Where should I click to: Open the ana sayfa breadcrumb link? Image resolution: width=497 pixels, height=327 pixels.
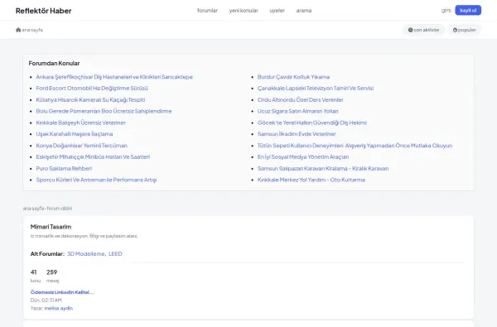coord(32,30)
